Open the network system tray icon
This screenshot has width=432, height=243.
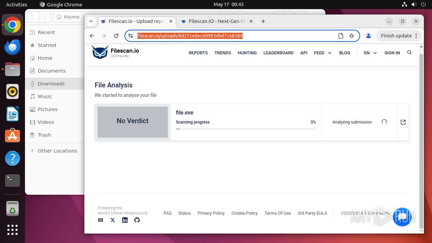click(404, 4)
